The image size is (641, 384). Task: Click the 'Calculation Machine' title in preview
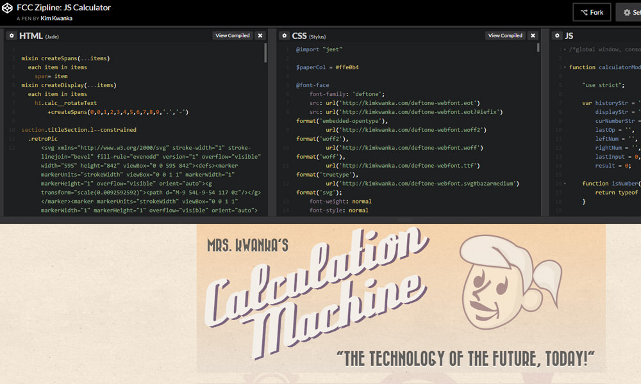point(317,292)
